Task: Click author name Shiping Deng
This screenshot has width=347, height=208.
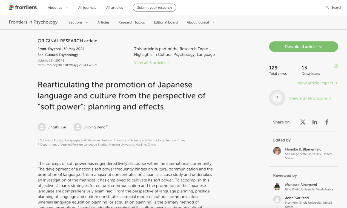Action: point(94,127)
